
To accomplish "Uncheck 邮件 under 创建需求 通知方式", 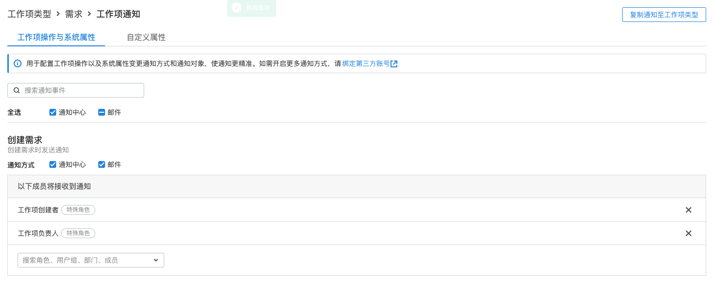I will click(x=102, y=164).
